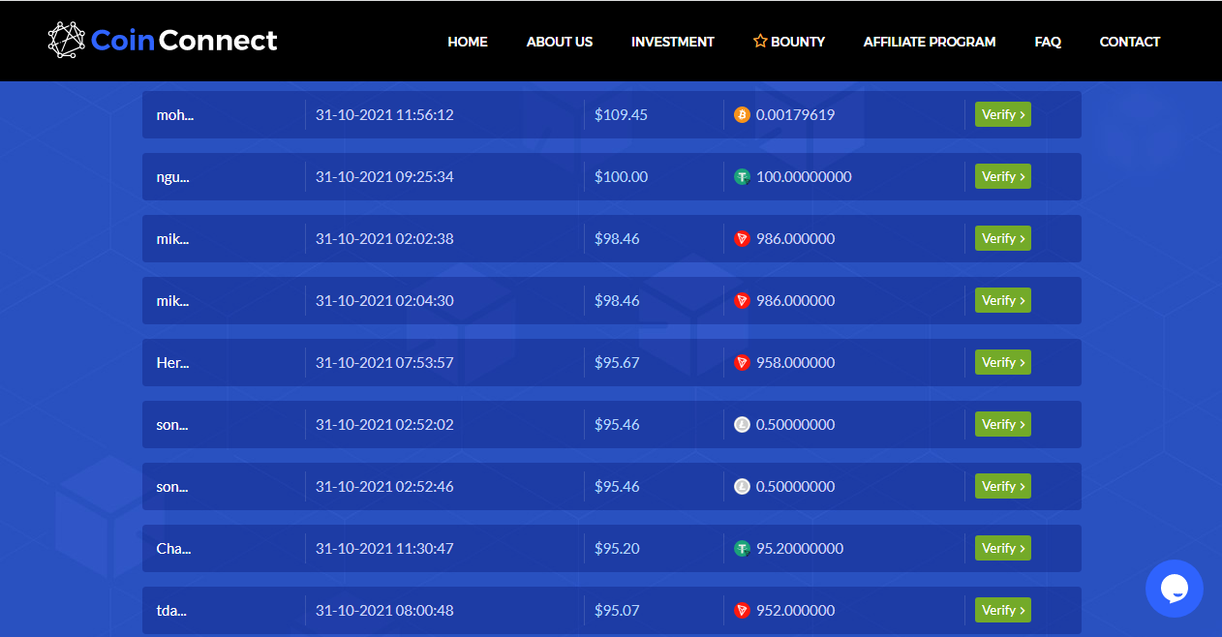The image size is (1222, 637).
Task: Click the 958.000000 crypto amount
Action: pyautogui.click(x=795, y=363)
